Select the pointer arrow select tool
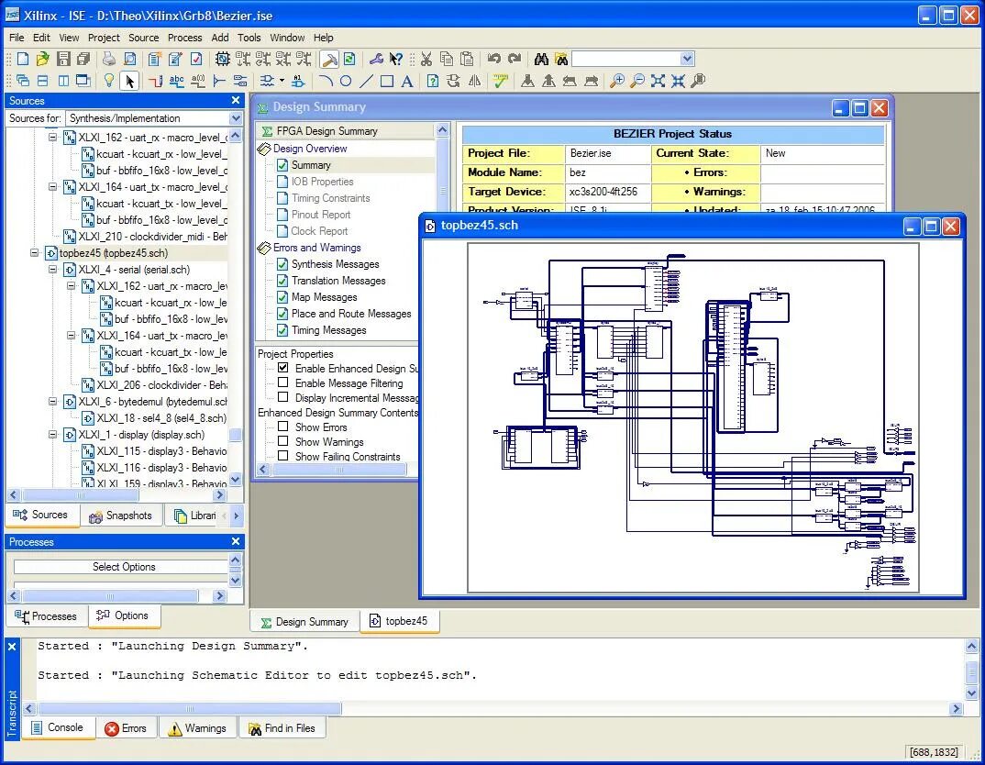Viewport: 985px width, 765px height. [x=129, y=81]
